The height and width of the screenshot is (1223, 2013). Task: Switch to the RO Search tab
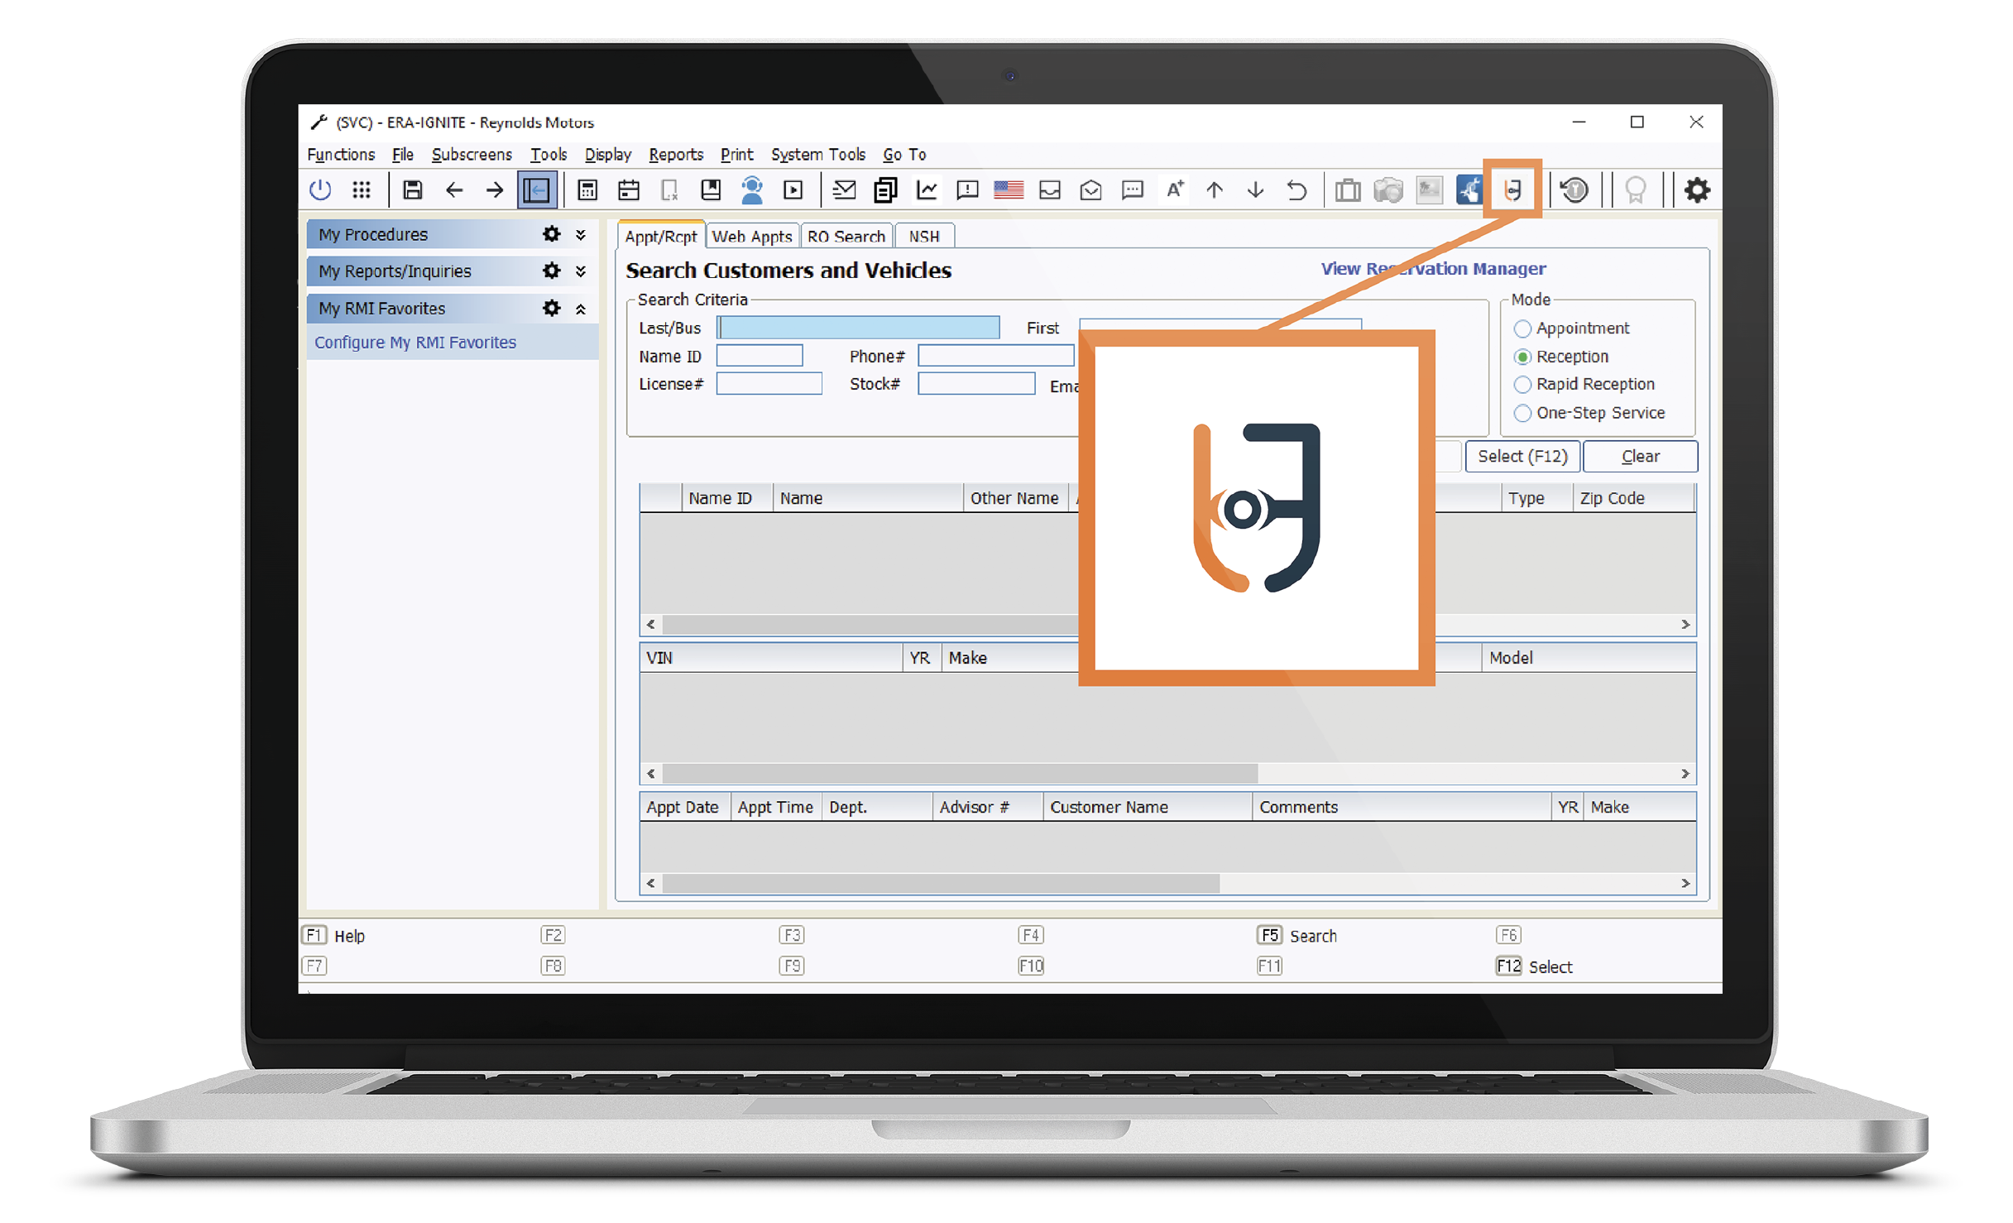(x=846, y=237)
